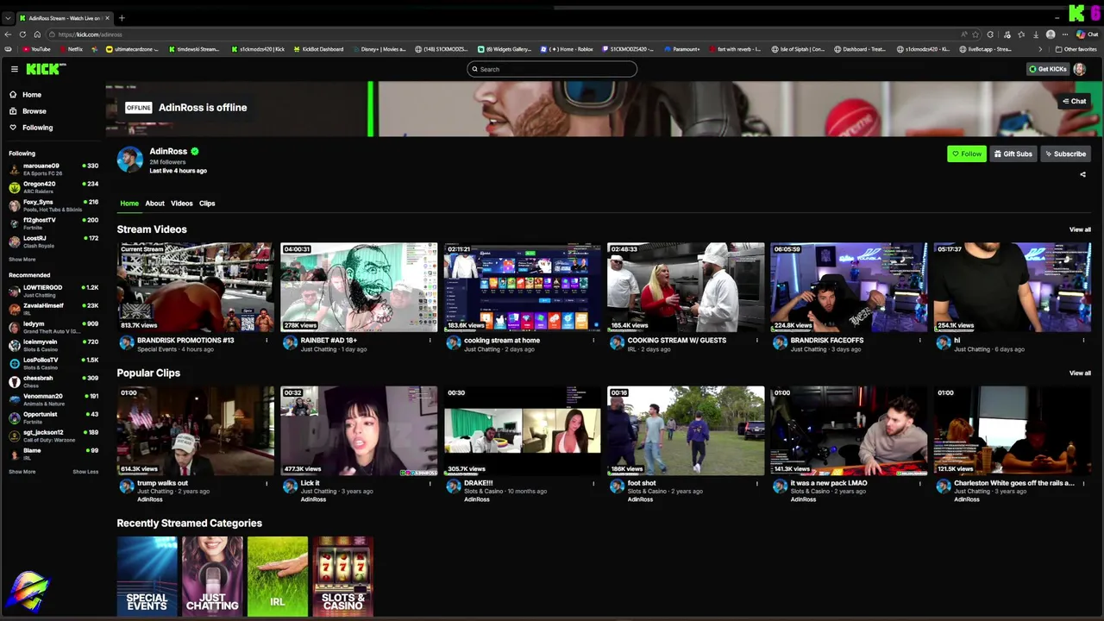The height and width of the screenshot is (621, 1104).
Task: Open BRANDRISK PROMOTIONS #13 video thumbnail
Action: pyautogui.click(x=196, y=287)
